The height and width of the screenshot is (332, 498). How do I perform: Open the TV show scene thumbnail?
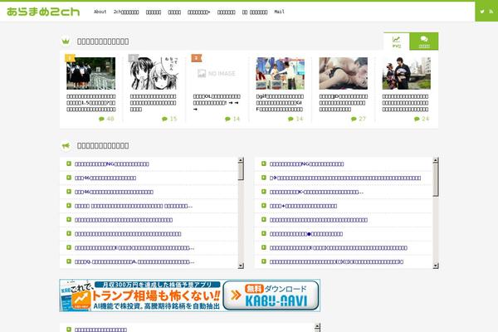pos(281,73)
